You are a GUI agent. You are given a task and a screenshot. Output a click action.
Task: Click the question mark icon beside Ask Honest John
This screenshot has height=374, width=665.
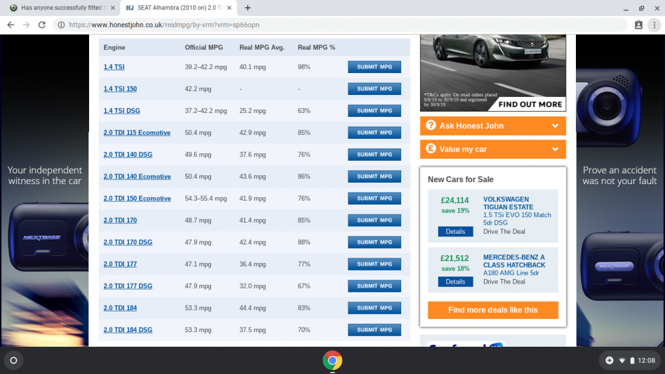tap(431, 126)
